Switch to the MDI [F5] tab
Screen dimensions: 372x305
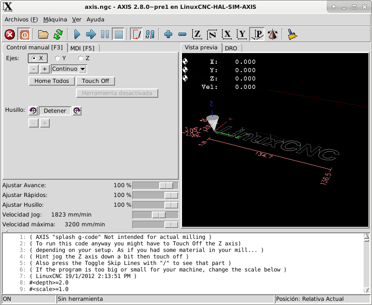[82, 48]
